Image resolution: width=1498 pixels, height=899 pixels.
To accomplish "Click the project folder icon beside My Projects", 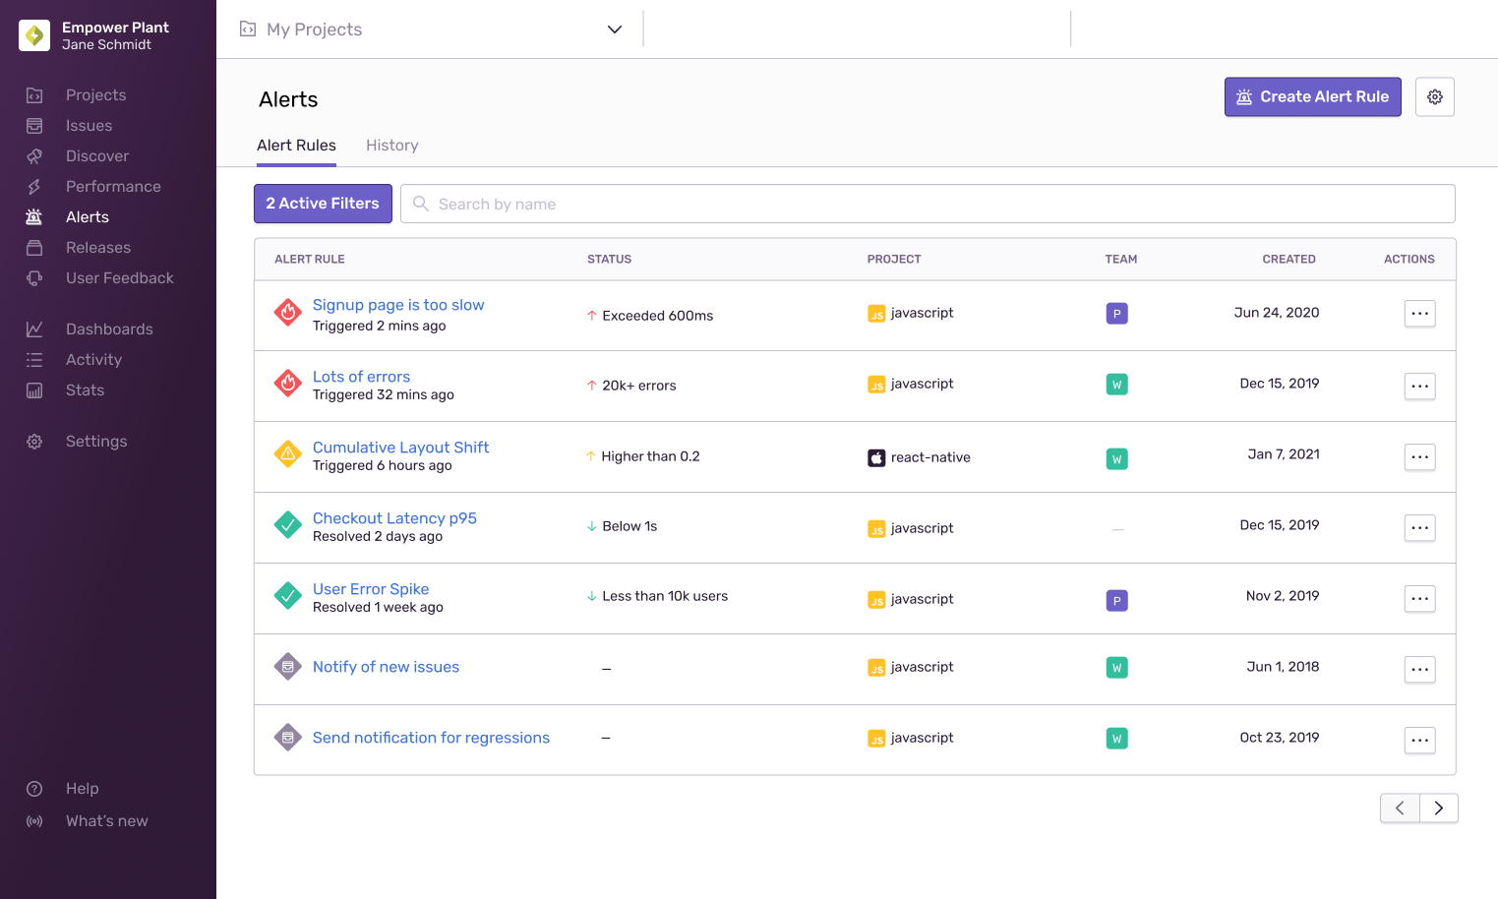I will point(248,30).
